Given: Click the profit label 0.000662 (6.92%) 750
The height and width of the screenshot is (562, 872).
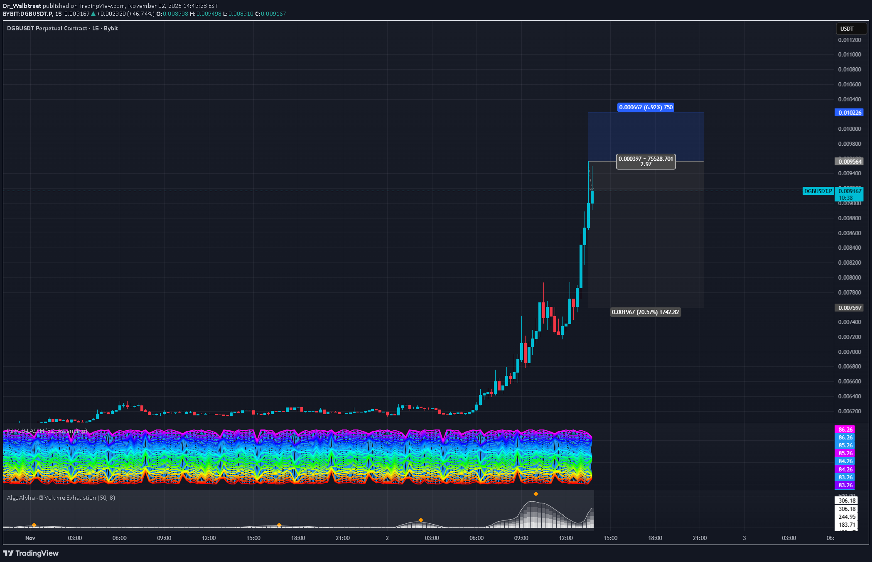Looking at the screenshot, I should tap(646, 107).
